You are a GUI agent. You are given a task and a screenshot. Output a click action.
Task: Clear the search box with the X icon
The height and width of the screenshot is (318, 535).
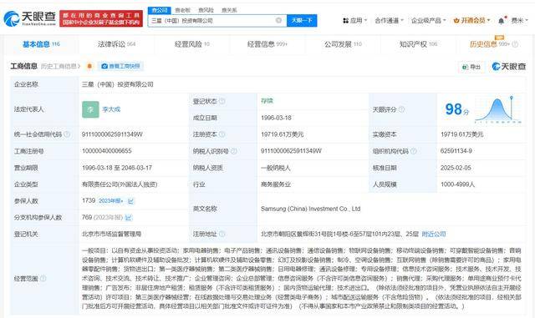(278, 21)
